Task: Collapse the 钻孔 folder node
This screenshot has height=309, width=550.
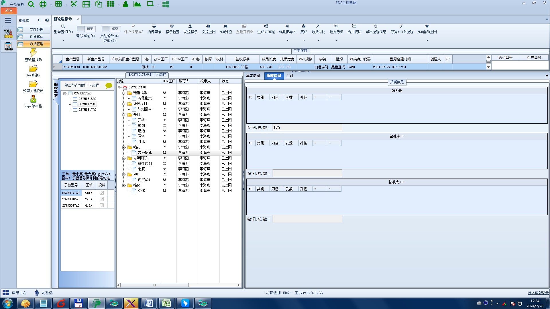Action: 124,147
